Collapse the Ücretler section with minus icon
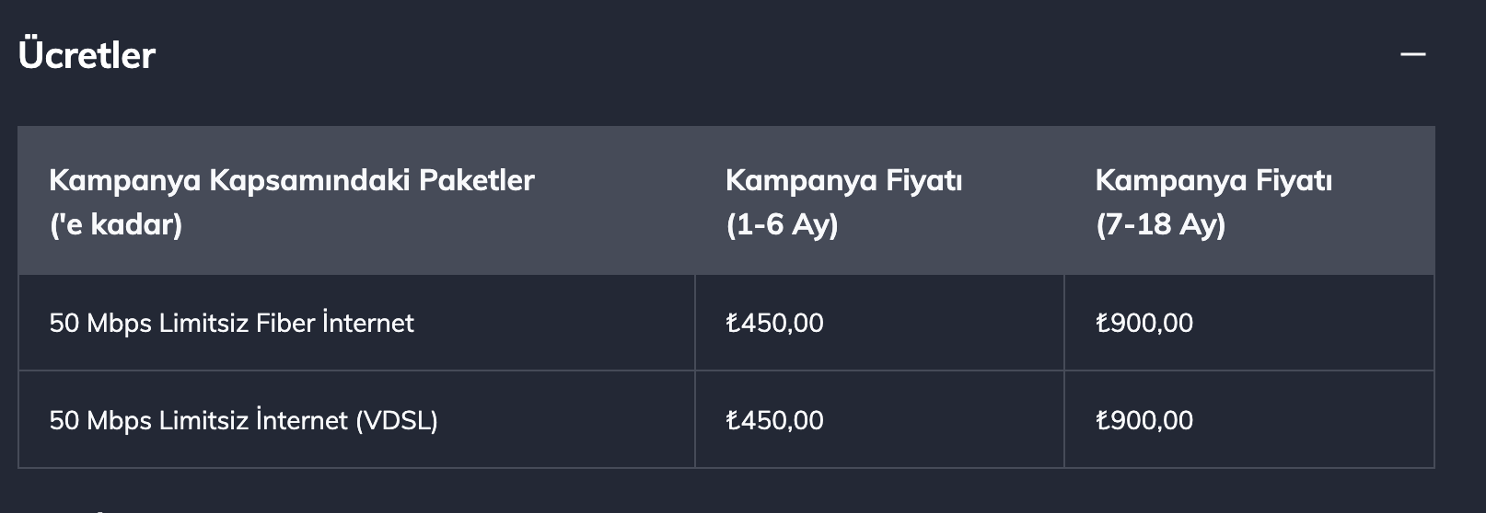 (1412, 55)
